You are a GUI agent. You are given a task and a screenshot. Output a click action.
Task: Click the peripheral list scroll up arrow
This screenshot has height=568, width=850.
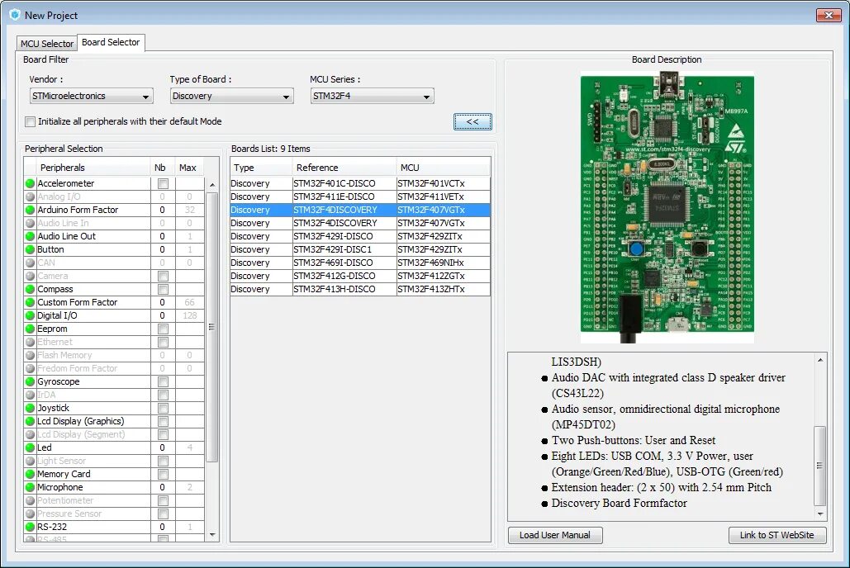(212, 186)
